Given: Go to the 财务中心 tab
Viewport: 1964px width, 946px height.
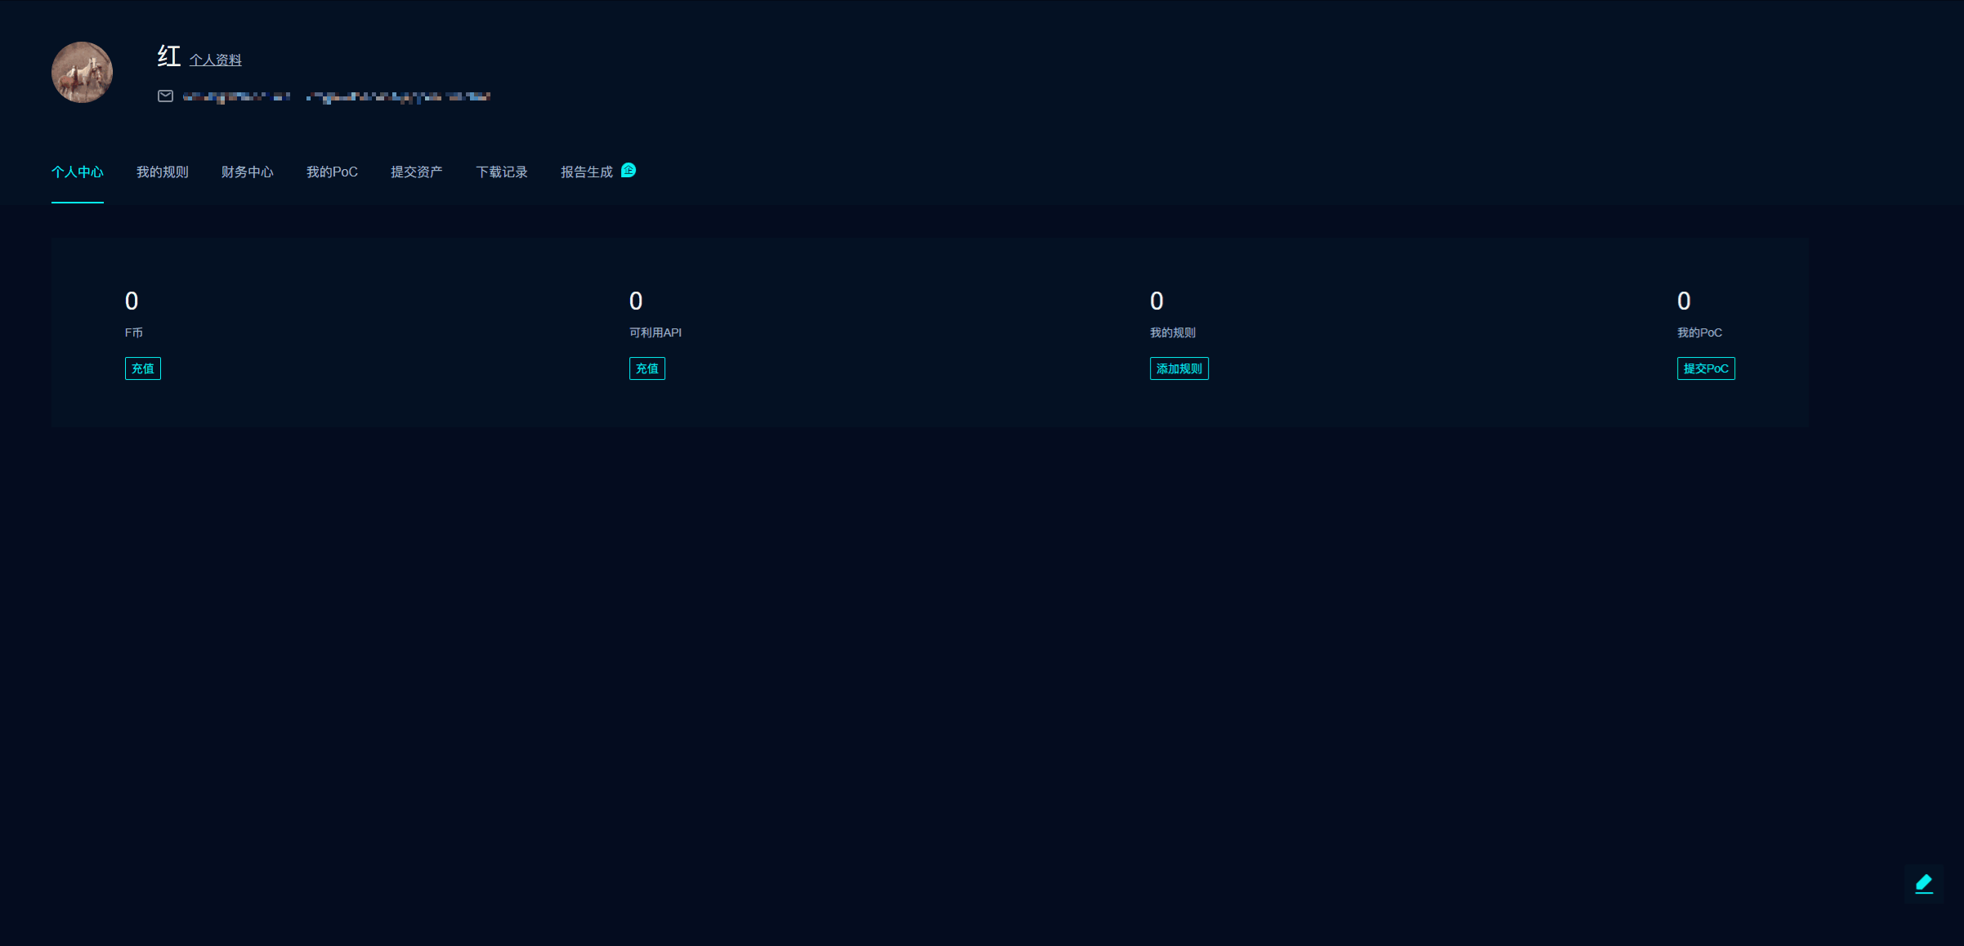Looking at the screenshot, I should 247,172.
